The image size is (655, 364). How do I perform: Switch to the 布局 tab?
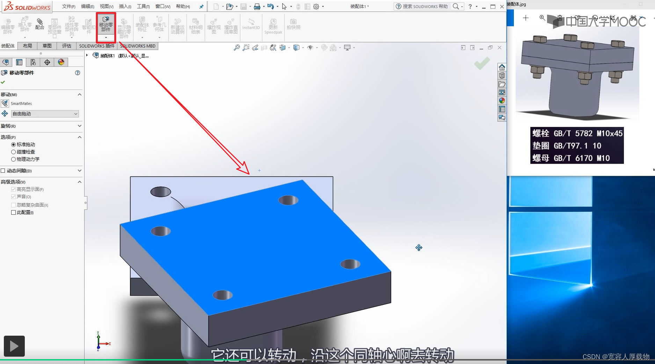28,46
